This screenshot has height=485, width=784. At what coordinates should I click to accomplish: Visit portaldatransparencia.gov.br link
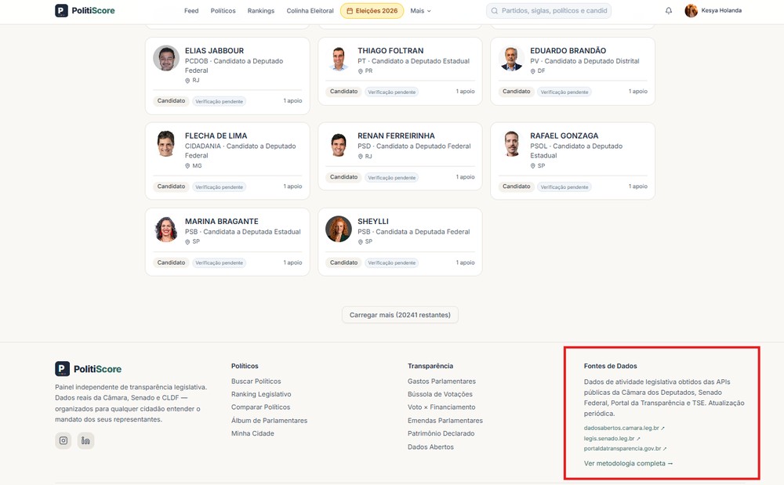(x=625, y=448)
